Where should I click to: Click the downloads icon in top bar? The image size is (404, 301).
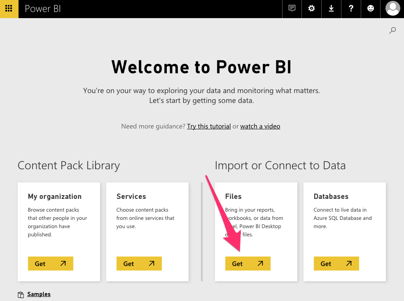(331, 9)
